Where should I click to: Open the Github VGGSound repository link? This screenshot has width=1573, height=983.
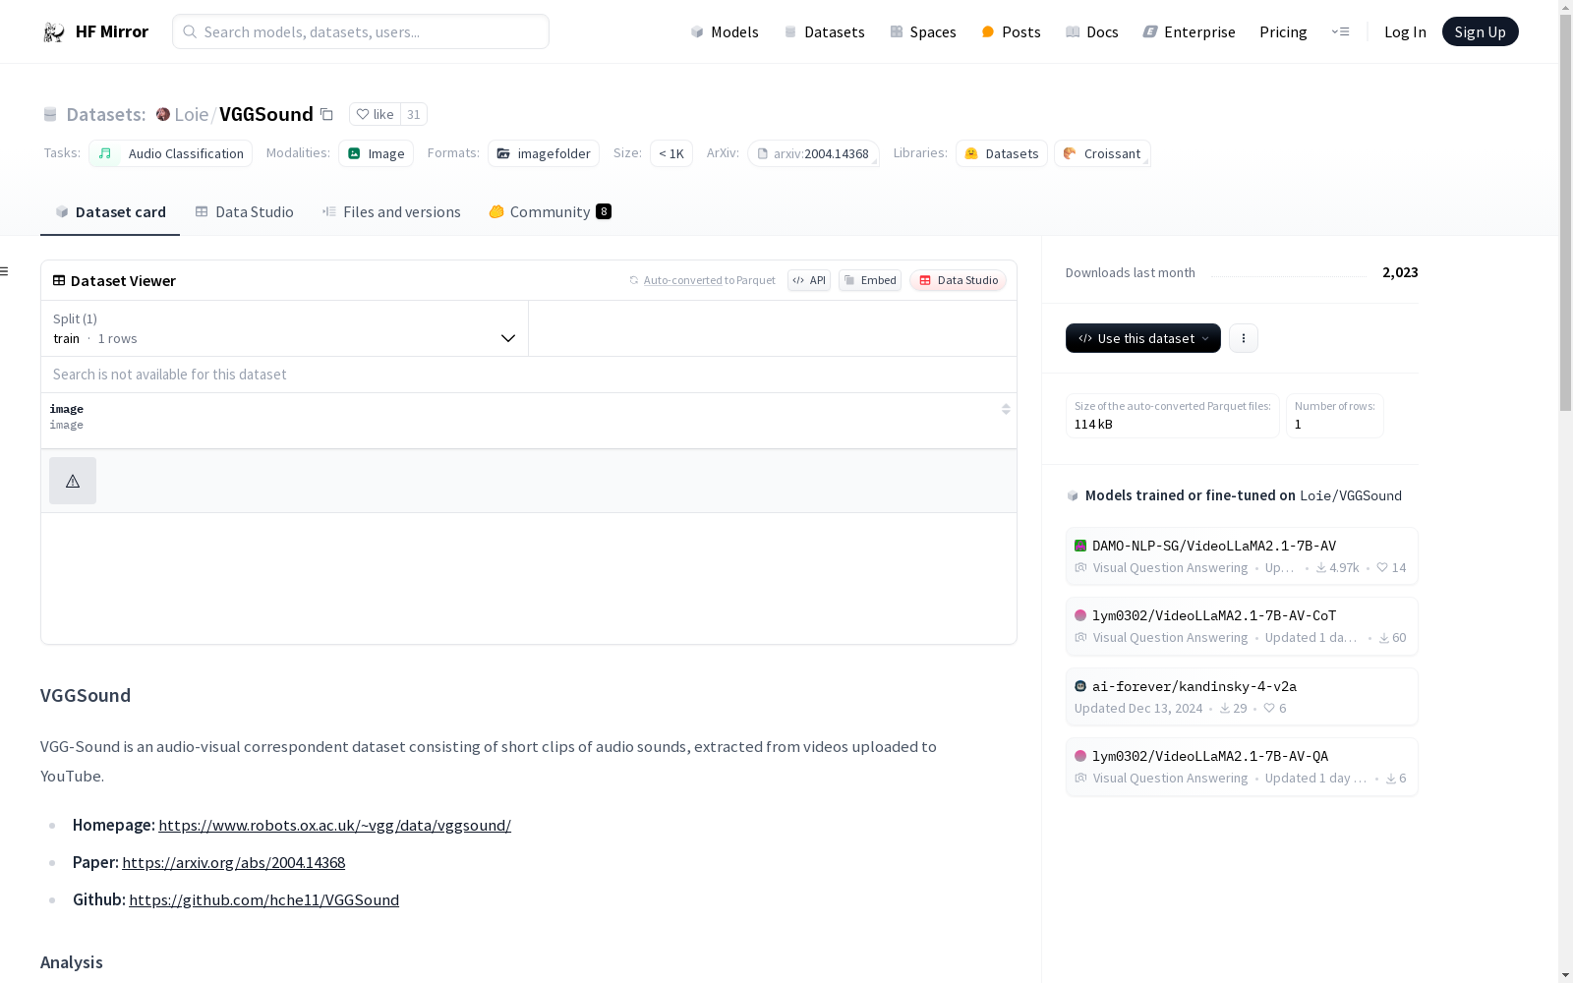[263, 900]
